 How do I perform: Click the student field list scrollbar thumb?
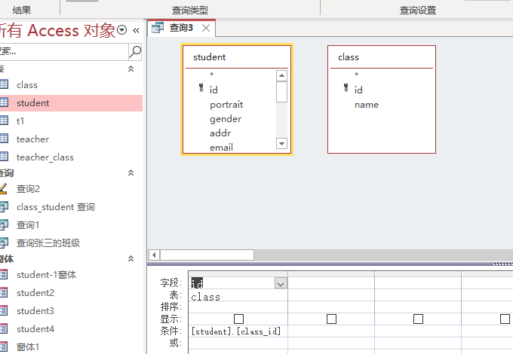click(281, 92)
